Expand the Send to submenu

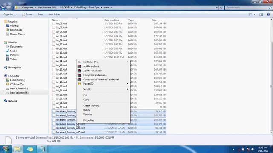click(x=103, y=89)
